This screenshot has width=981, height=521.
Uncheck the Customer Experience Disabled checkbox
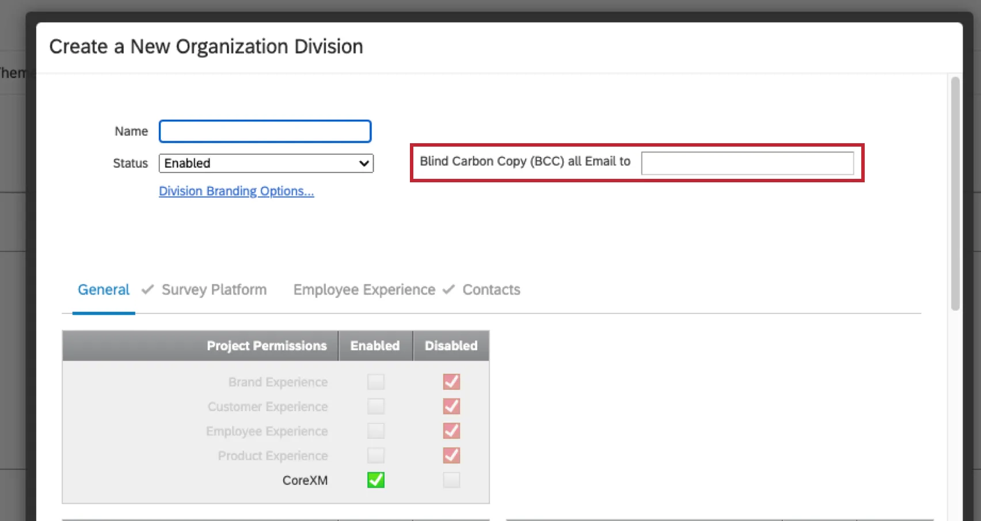click(x=451, y=406)
